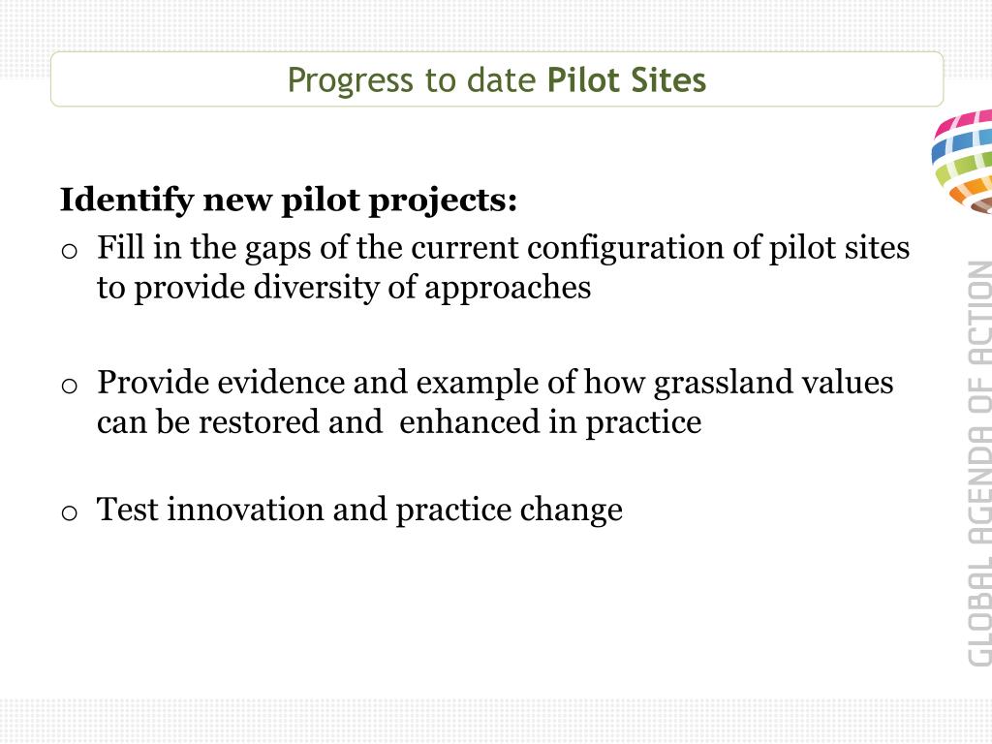Select the bullet circle before "Fill in the gaps"
992x744 pixels.
70,252
